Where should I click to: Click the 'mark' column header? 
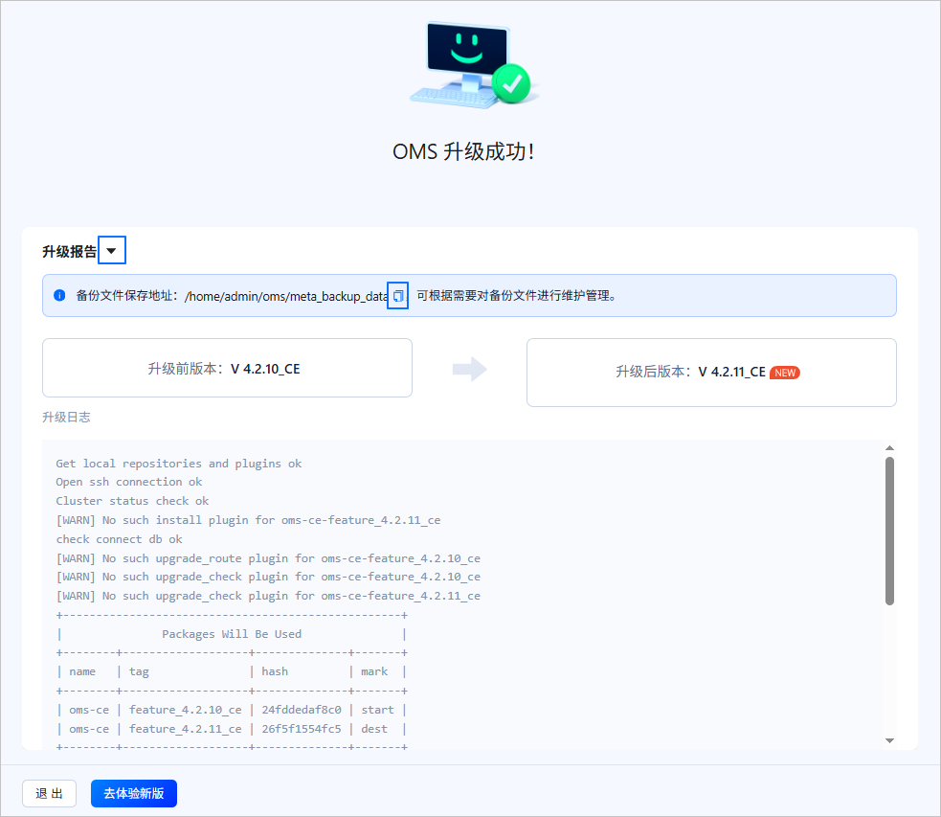(374, 671)
